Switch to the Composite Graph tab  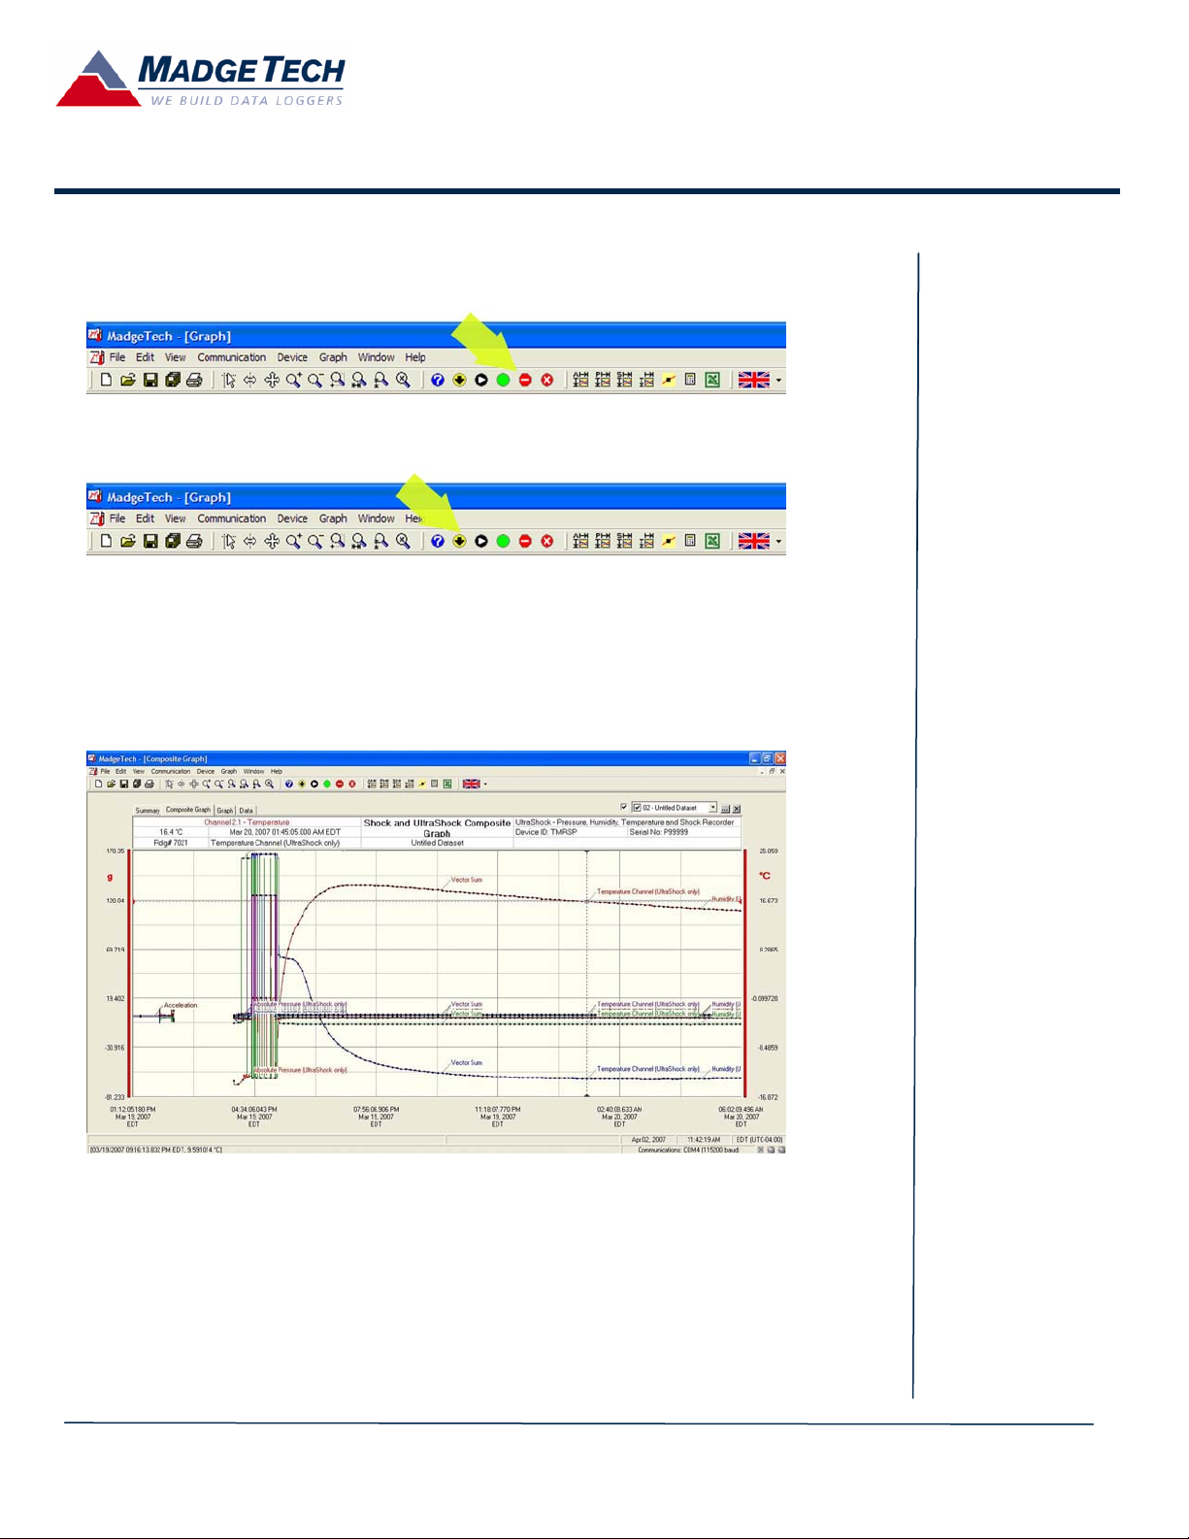[x=188, y=810]
